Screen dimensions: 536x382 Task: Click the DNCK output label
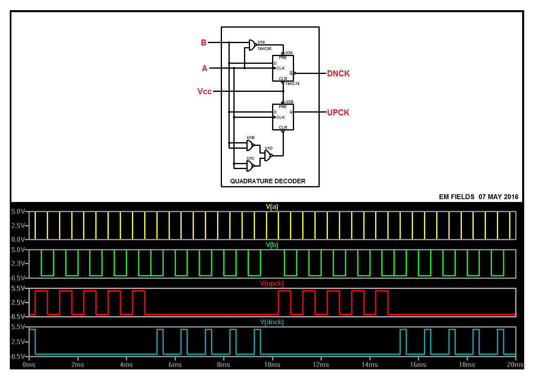[338, 74]
